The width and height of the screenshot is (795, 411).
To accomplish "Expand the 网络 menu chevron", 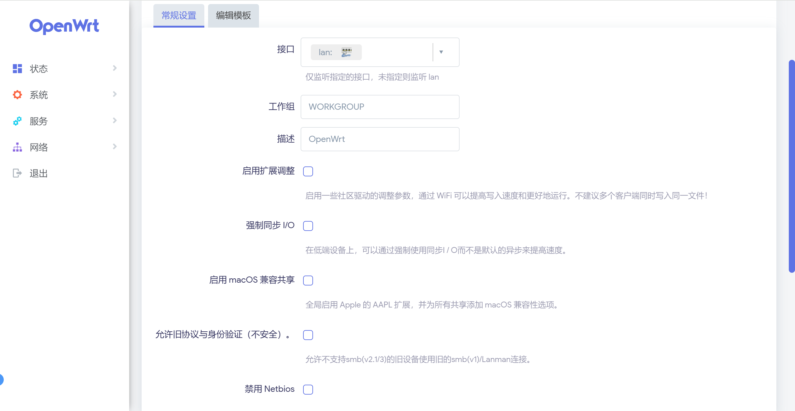I will 115,147.
